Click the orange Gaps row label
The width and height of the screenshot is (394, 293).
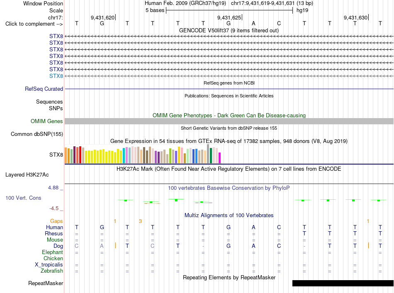[56, 221]
